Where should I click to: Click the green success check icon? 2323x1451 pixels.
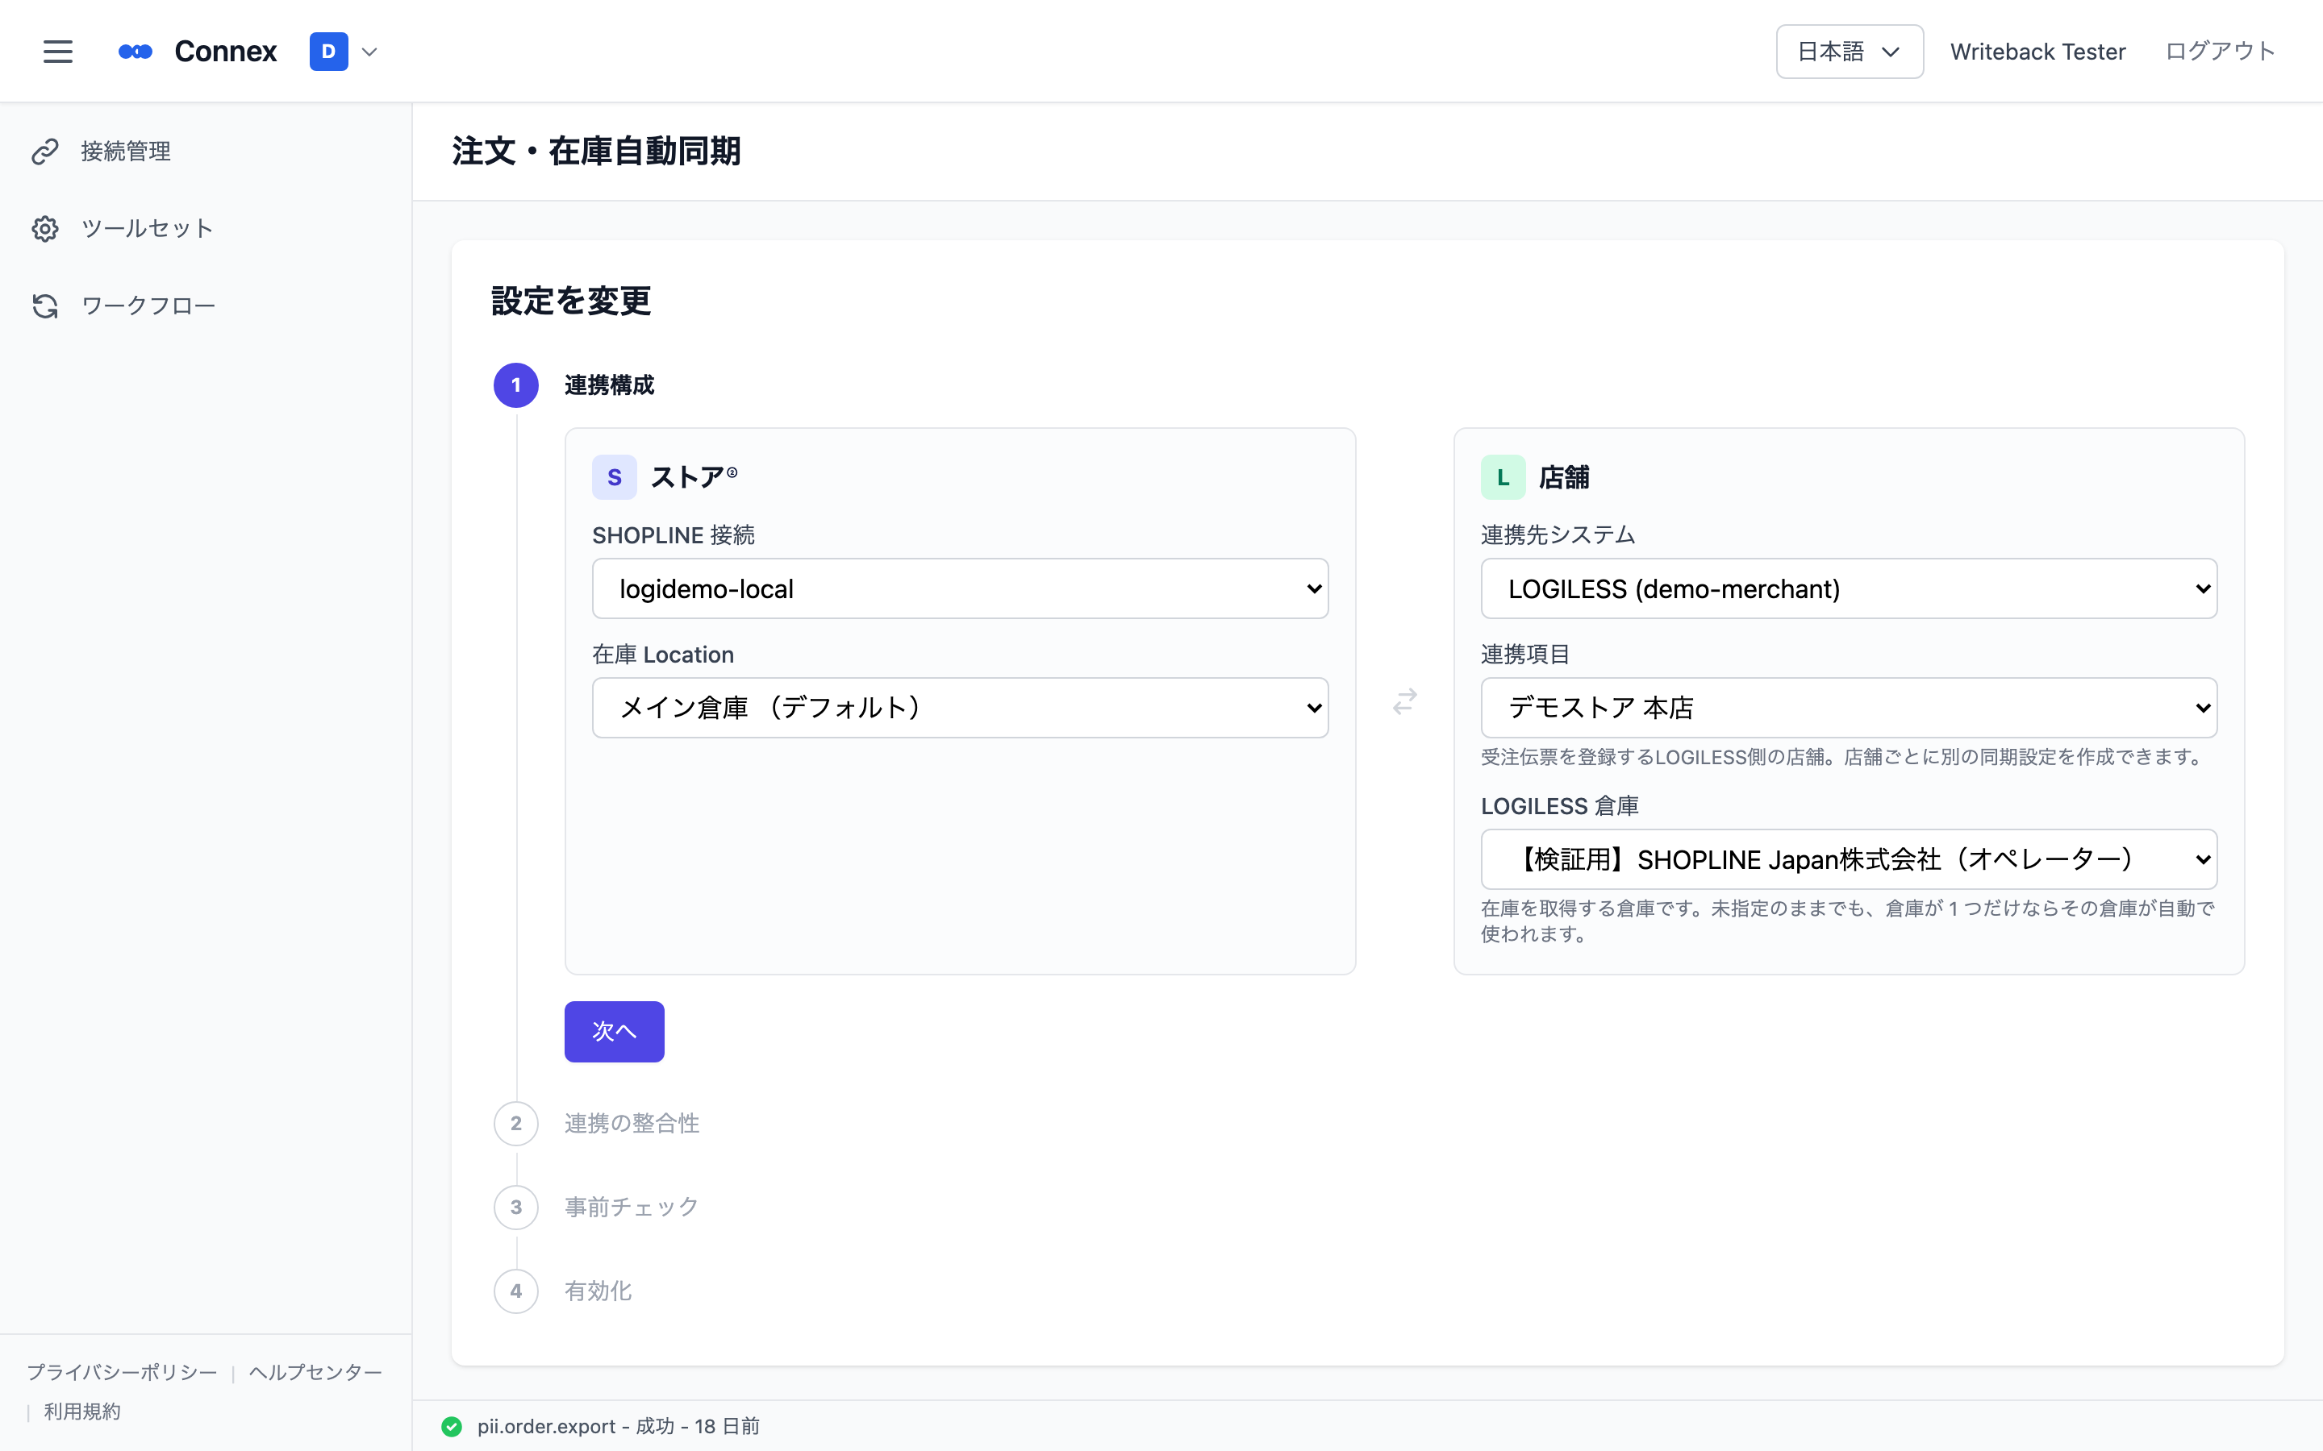click(451, 1427)
